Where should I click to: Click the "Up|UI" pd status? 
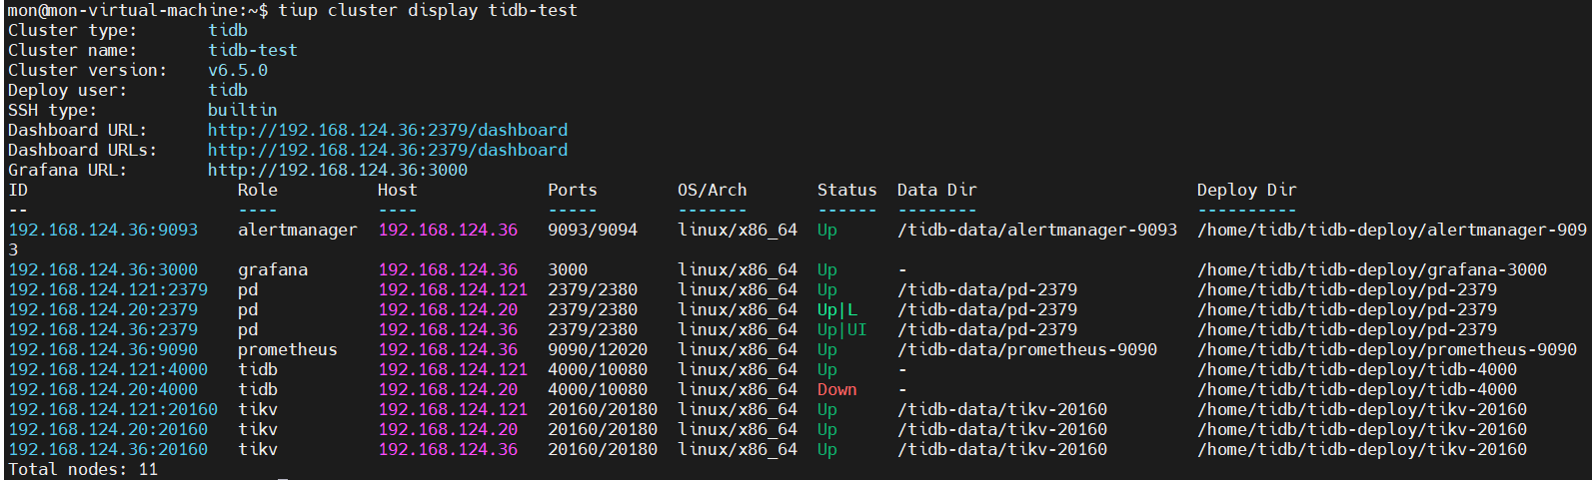click(x=841, y=329)
